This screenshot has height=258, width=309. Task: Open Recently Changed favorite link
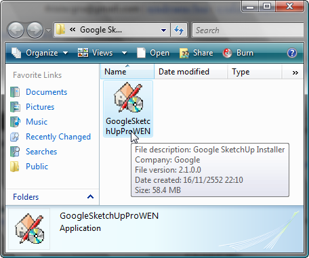(58, 137)
